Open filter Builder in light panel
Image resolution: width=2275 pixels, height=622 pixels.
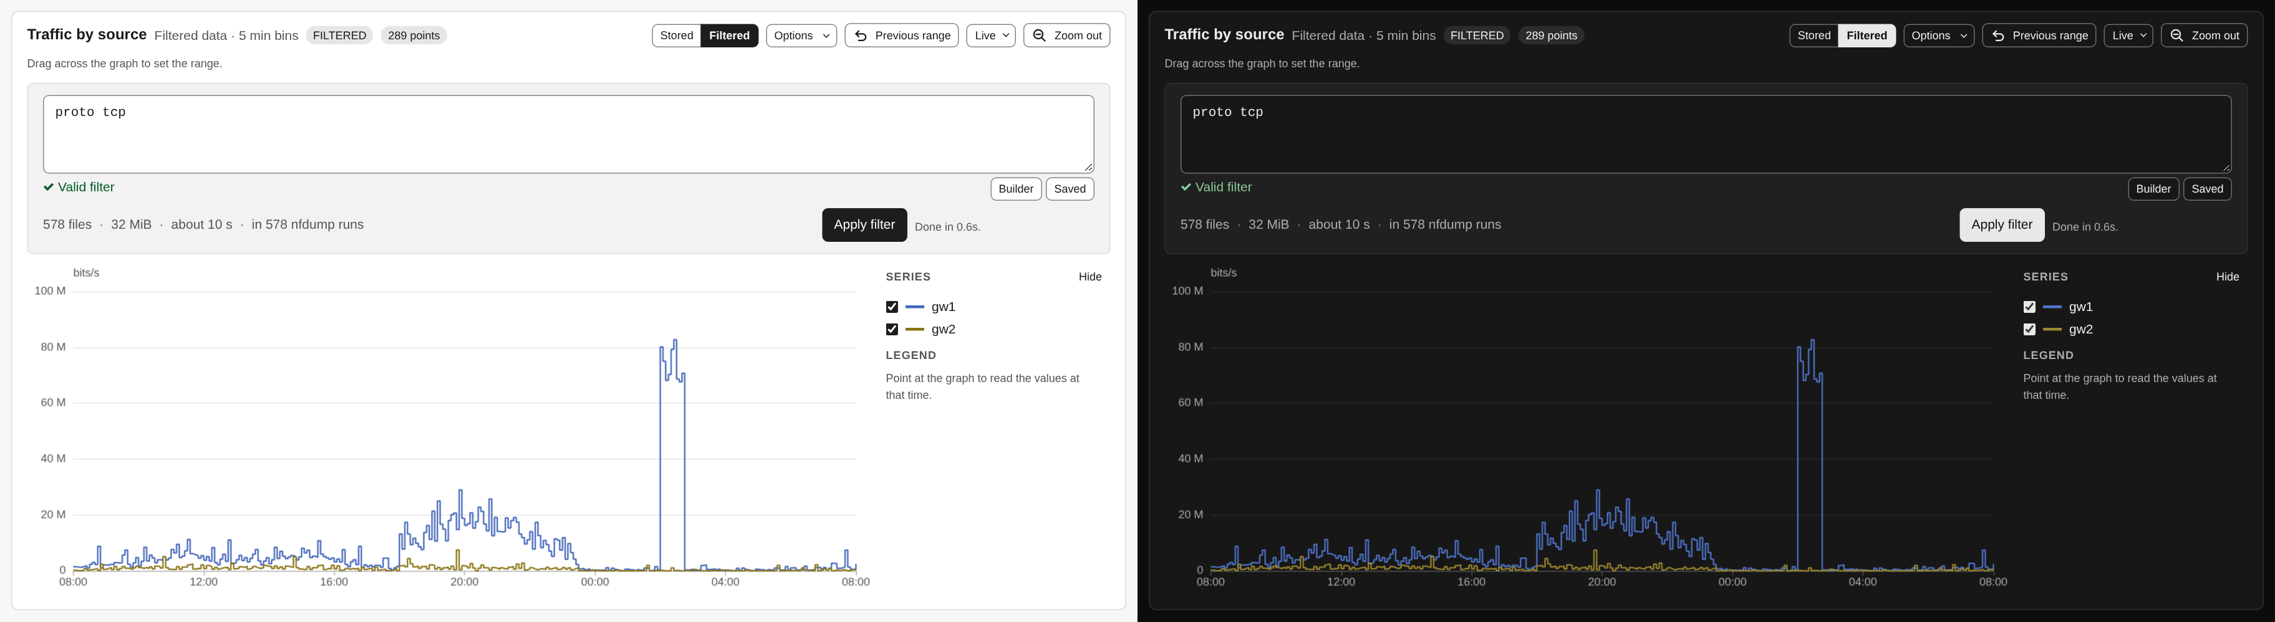click(x=1016, y=189)
